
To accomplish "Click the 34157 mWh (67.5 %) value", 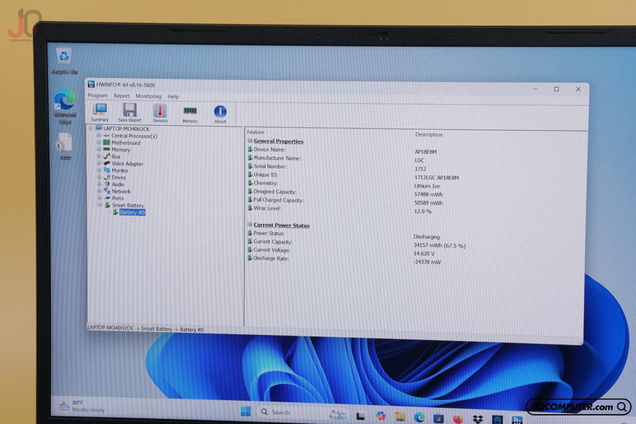I will click(x=440, y=245).
